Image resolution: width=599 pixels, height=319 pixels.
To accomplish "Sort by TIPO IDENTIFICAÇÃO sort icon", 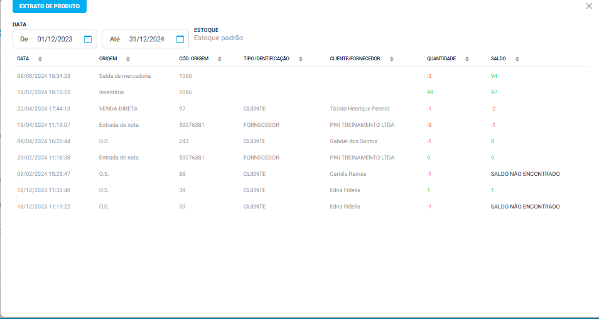I will [301, 59].
